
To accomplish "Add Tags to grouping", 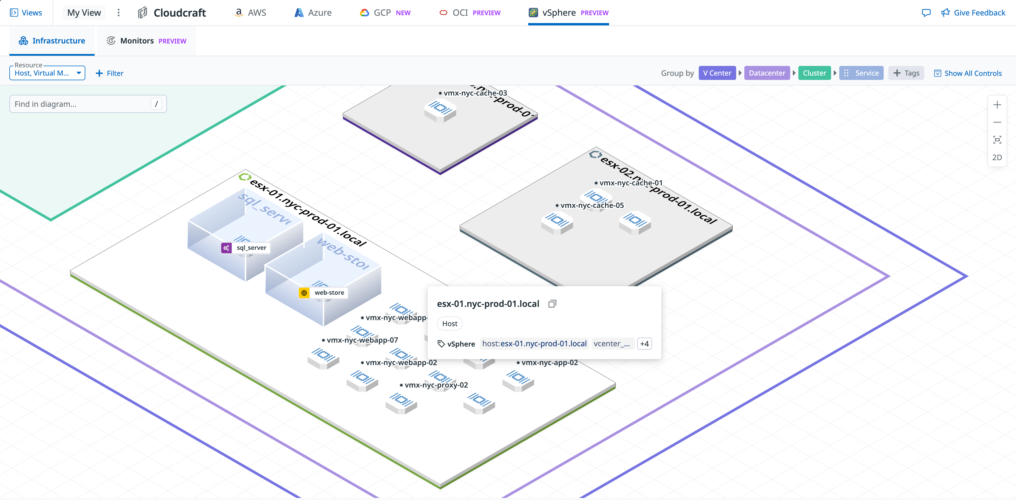I will click(x=906, y=73).
